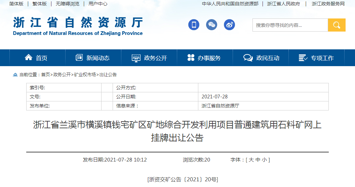Open the WeChat icon
The height and width of the screenshot is (187, 355).
click(211, 25)
